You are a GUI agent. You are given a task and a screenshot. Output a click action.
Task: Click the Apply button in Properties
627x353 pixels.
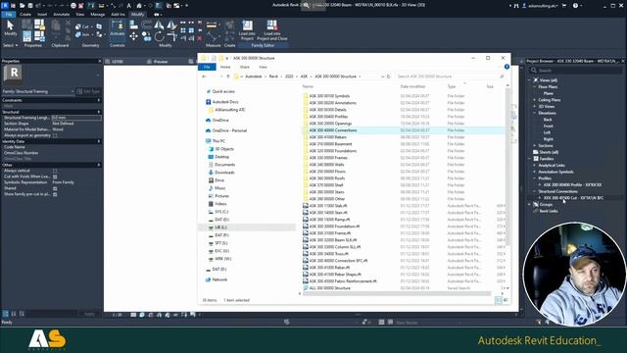[x=89, y=314]
